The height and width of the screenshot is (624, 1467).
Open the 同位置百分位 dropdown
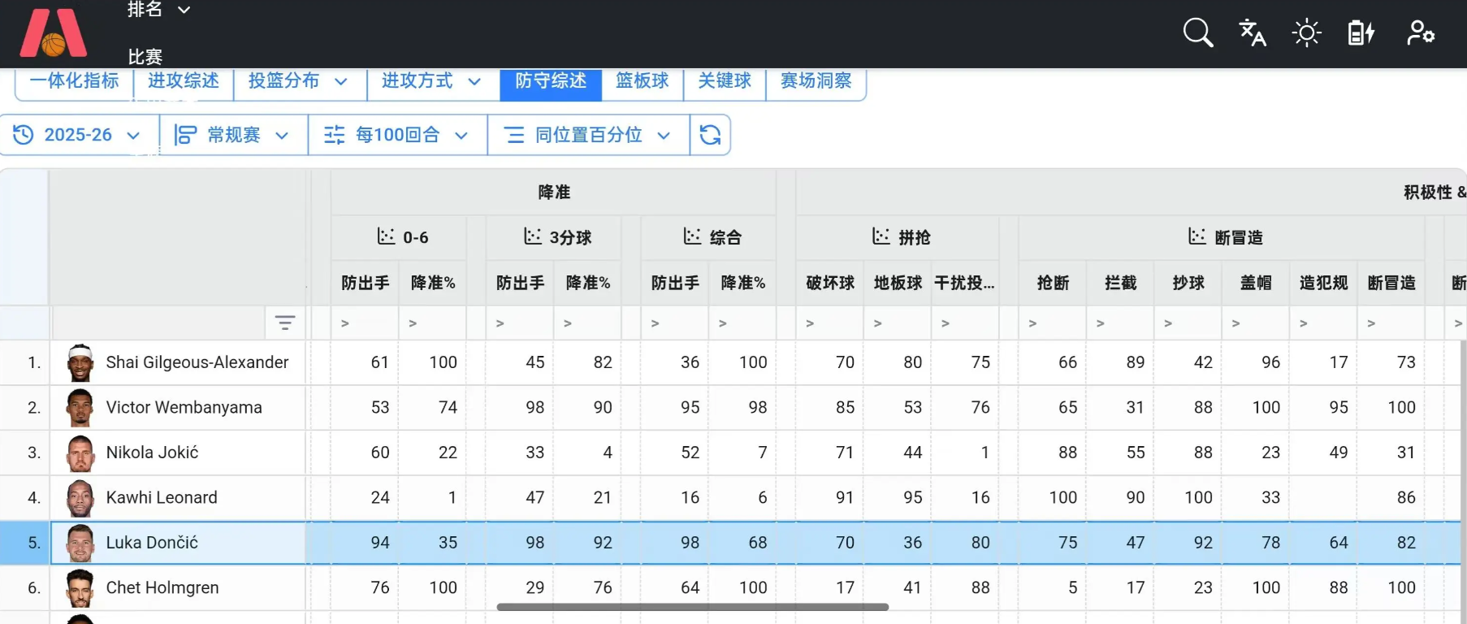coord(588,135)
